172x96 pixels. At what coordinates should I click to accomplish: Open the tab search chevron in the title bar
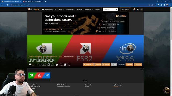click(x=157, y=1)
